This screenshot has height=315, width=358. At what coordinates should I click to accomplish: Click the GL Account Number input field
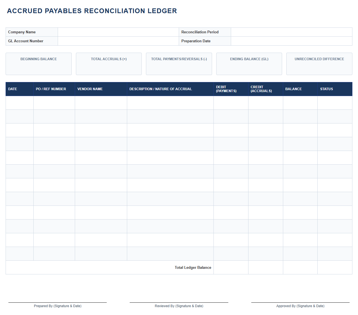click(118, 41)
